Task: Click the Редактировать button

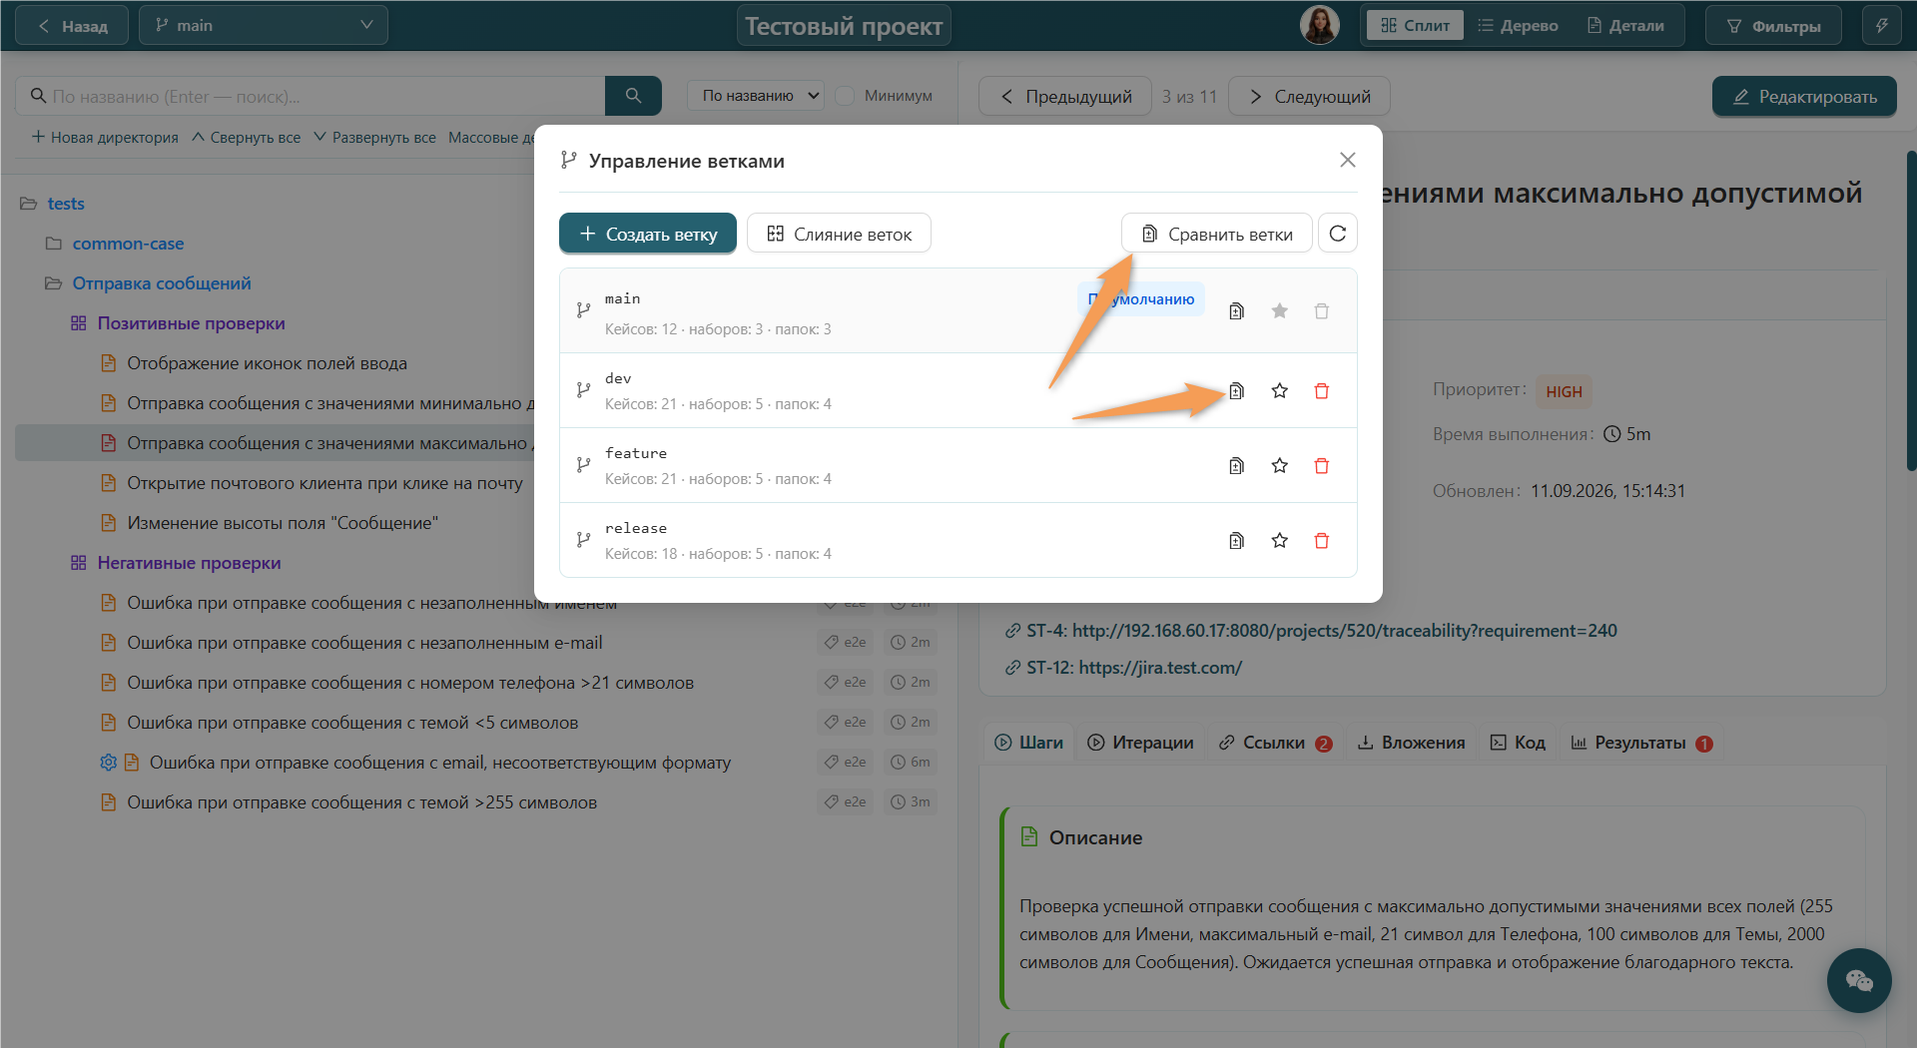Action: pyautogui.click(x=1804, y=97)
